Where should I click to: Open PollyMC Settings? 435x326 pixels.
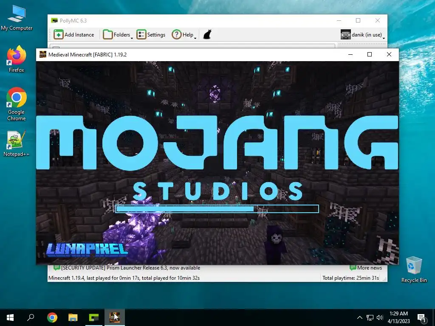click(x=151, y=35)
